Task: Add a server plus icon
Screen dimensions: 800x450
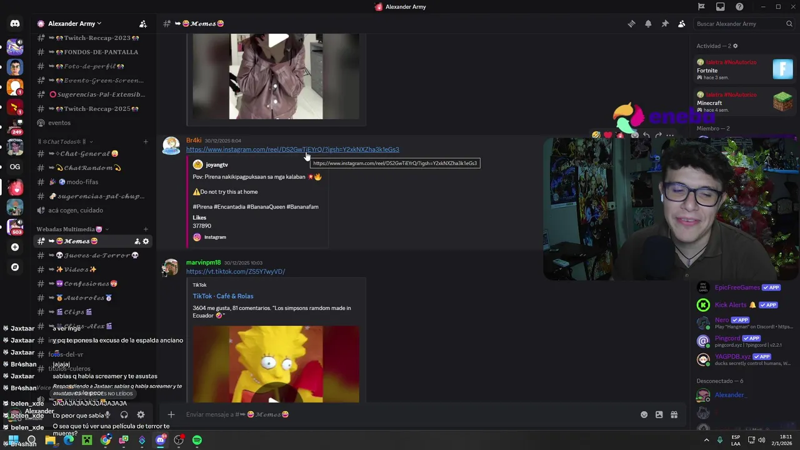Action: 15,247
